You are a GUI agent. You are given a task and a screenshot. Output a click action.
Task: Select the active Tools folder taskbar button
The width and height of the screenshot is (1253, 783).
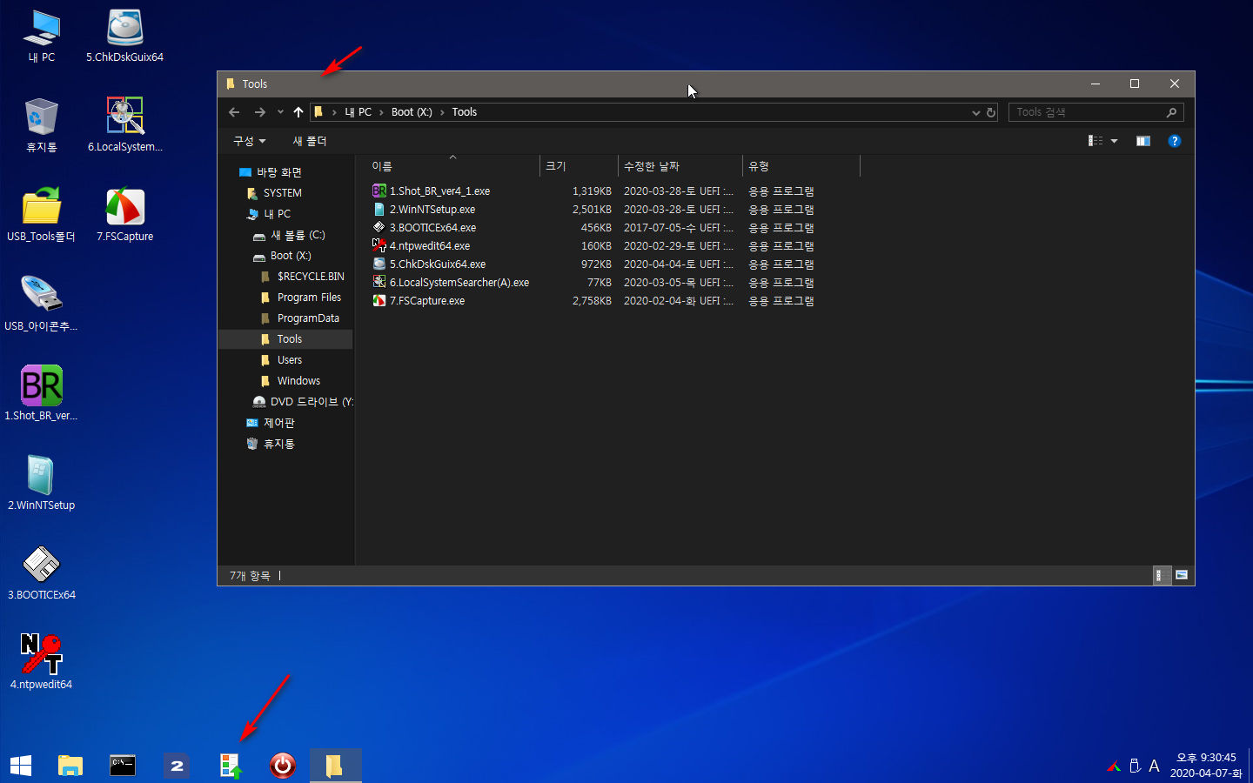pos(335,766)
